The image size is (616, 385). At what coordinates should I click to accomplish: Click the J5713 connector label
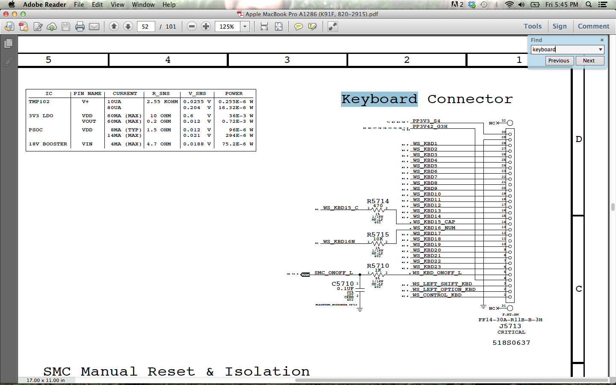(510, 326)
